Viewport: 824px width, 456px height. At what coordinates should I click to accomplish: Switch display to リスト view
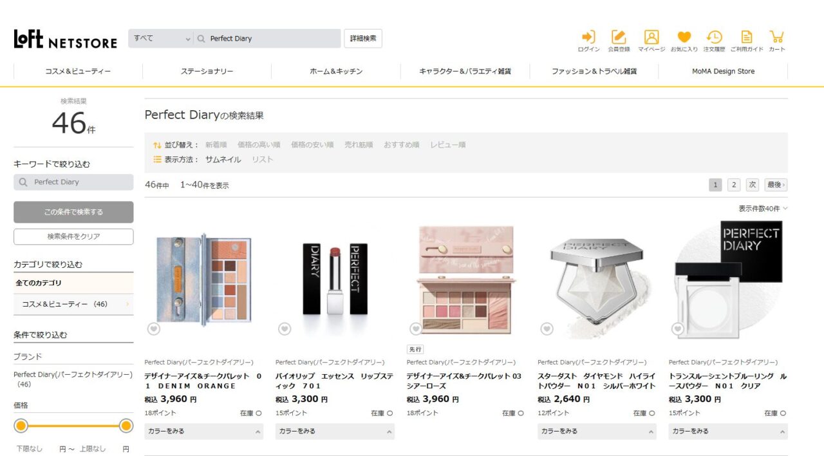point(262,160)
